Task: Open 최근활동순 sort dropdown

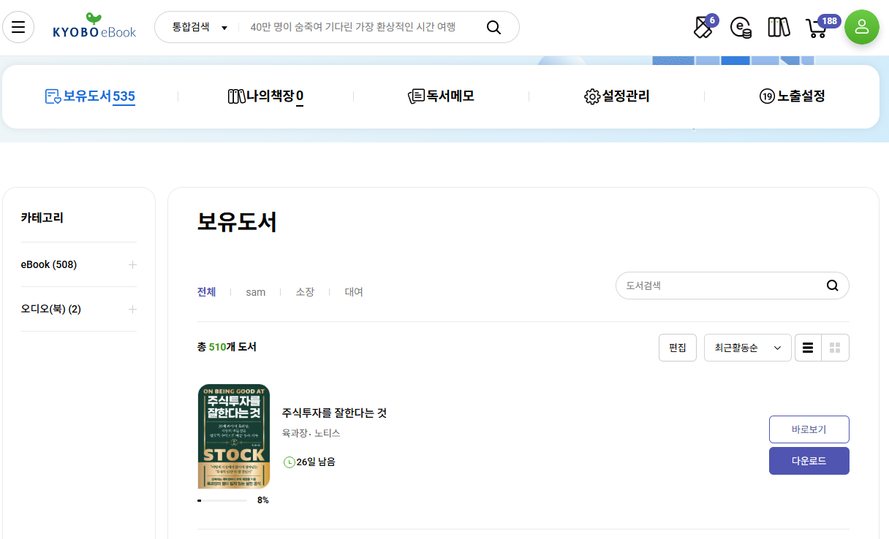Action: 748,348
